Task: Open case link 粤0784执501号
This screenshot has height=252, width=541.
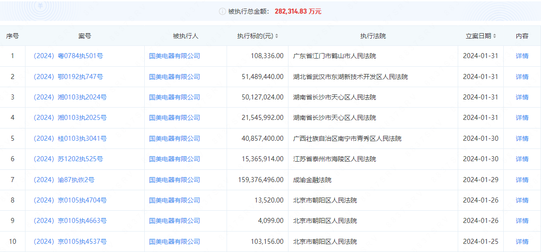Action: coord(68,56)
